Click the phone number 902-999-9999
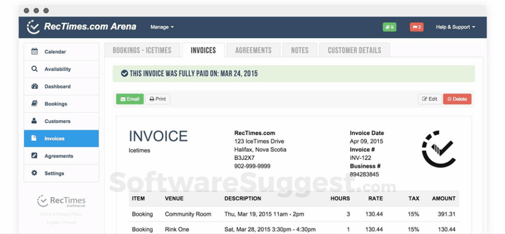 point(252,166)
